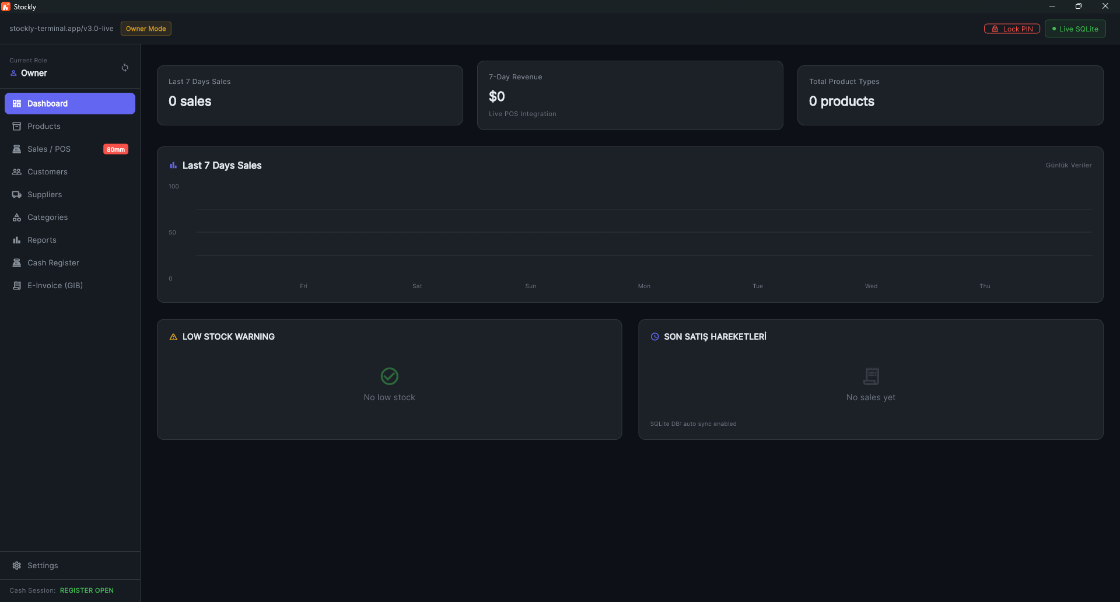
Task: Click the Fri label on chart axis
Action: (x=303, y=286)
